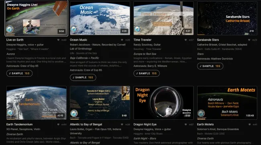Play the Live on Earth 15s sample

point(19,74)
